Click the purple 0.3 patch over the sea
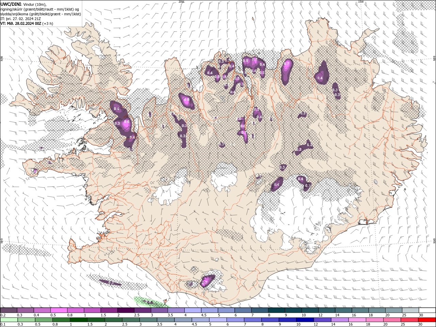 111,282
